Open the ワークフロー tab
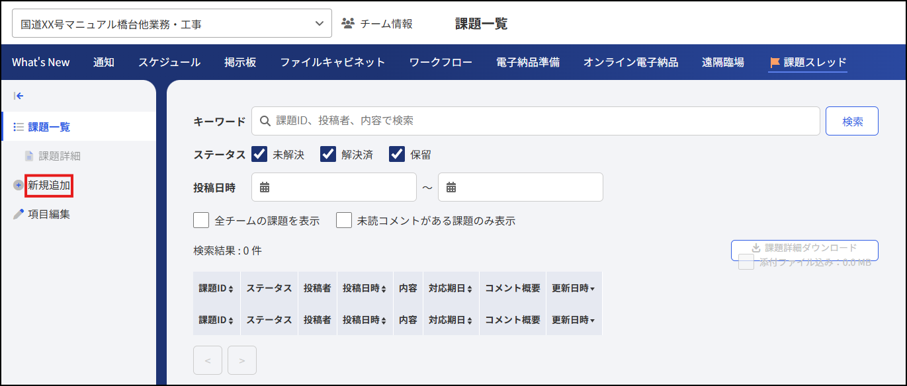This screenshot has width=907, height=386. [441, 62]
